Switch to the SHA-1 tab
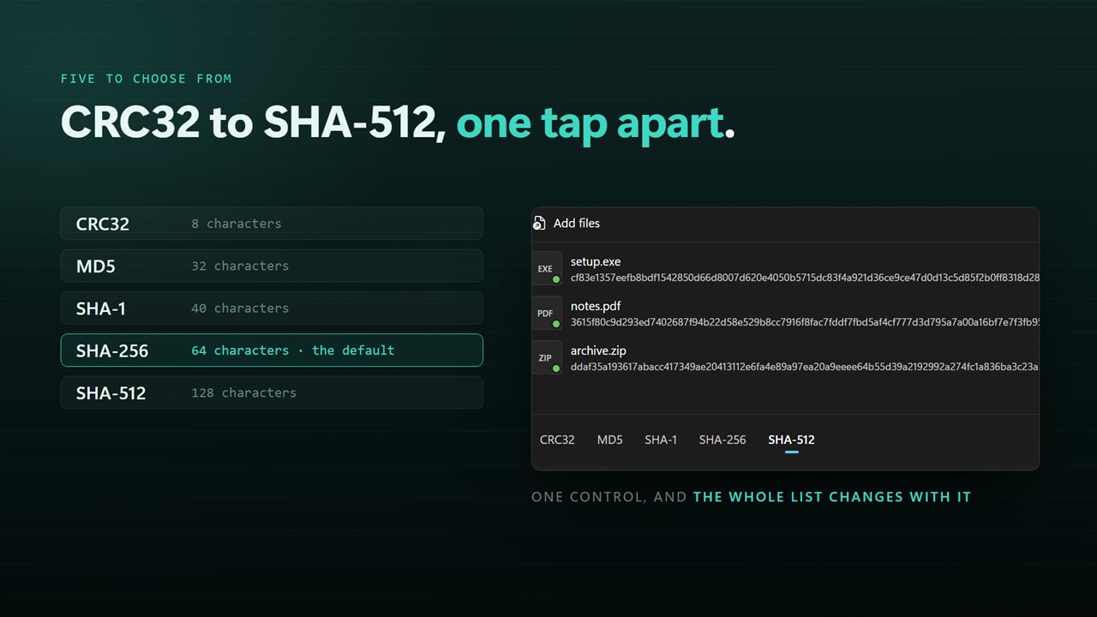Viewport: 1097px width, 617px height. (661, 440)
